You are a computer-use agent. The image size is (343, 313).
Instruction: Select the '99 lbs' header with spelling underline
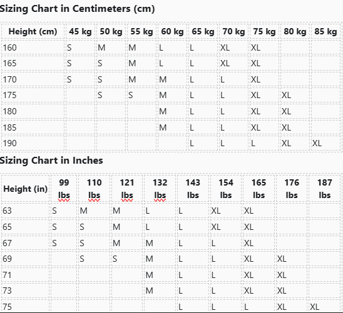click(64, 189)
